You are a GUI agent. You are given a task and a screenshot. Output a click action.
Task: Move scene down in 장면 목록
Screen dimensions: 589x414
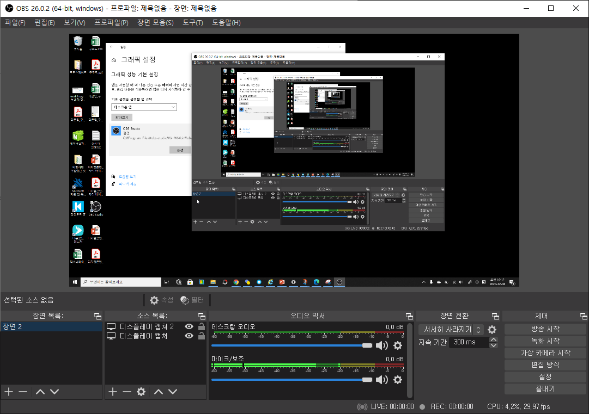pyautogui.click(x=54, y=392)
